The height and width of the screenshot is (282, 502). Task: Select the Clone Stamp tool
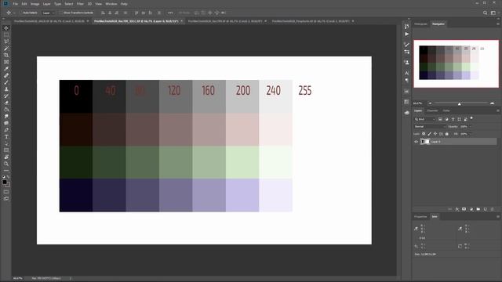(x=6, y=89)
